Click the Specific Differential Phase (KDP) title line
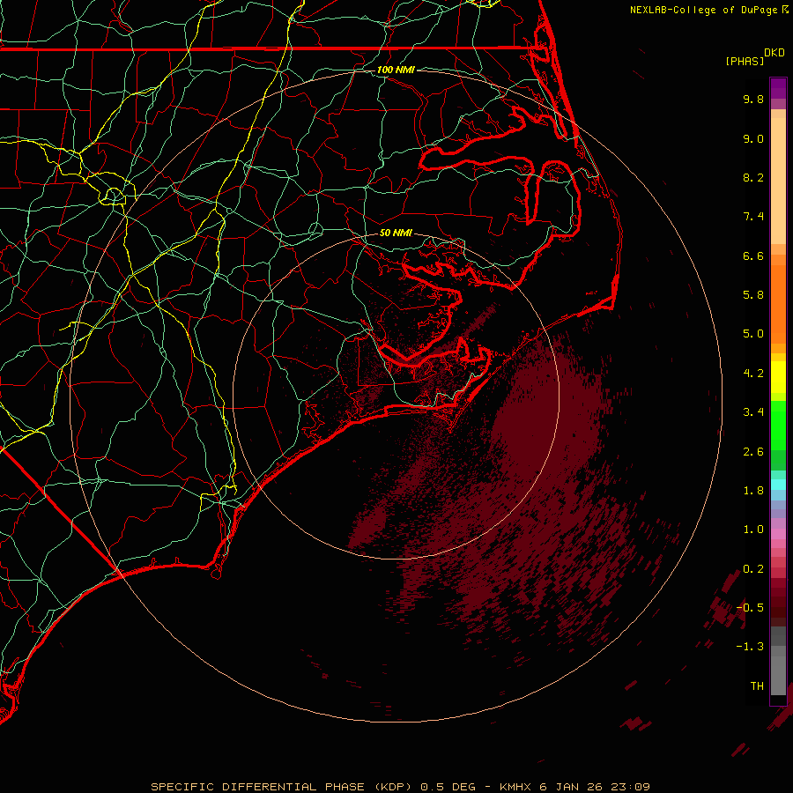The image size is (793, 793). (x=400, y=787)
